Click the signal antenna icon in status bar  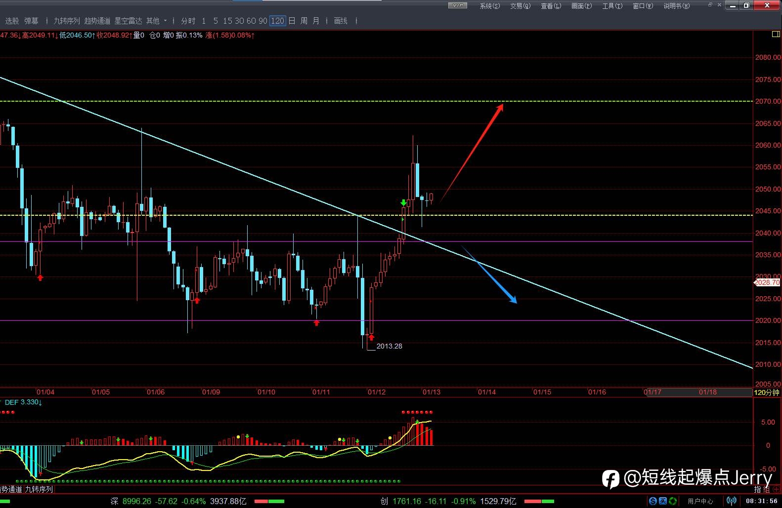click(x=732, y=501)
